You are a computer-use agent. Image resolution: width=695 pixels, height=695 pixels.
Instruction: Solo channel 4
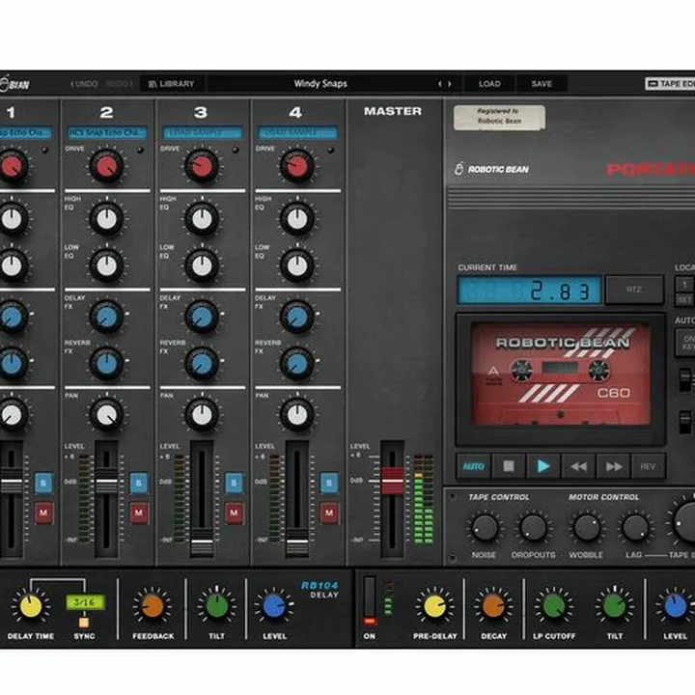tap(329, 483)
